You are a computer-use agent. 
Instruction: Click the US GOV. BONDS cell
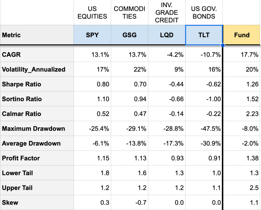204,13
